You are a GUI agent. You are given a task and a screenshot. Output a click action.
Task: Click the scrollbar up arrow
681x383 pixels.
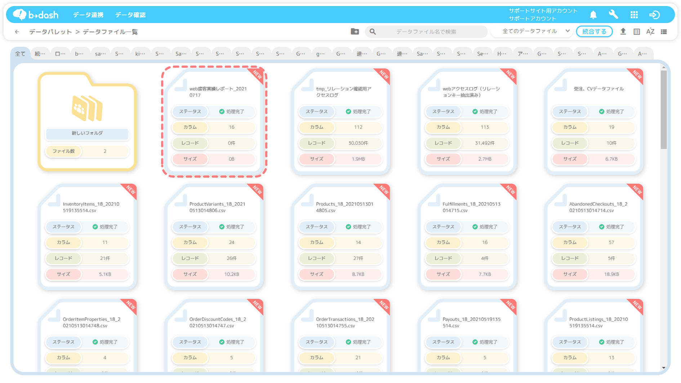pyautogui.click(x=664, y=67)
